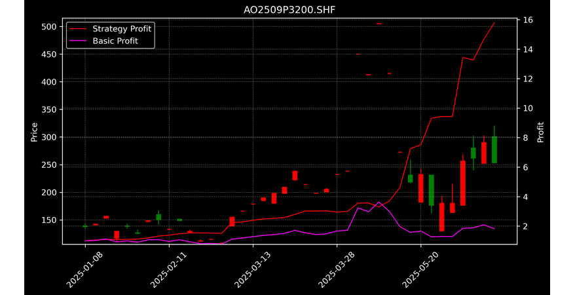Click the peak endpoint of the Strategy Profit line
The height and width of the screenshot is (295, 575).
[x=494, y=23]
